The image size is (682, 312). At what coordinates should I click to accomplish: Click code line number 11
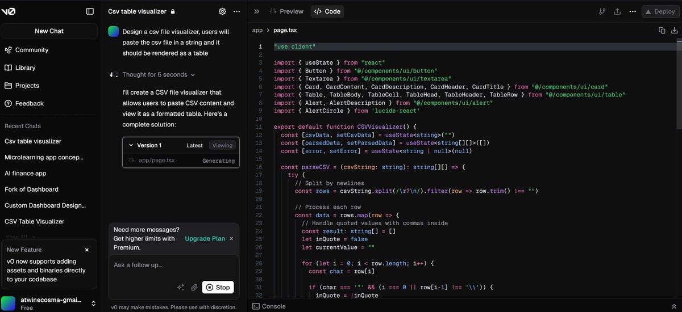pos(259,127)
